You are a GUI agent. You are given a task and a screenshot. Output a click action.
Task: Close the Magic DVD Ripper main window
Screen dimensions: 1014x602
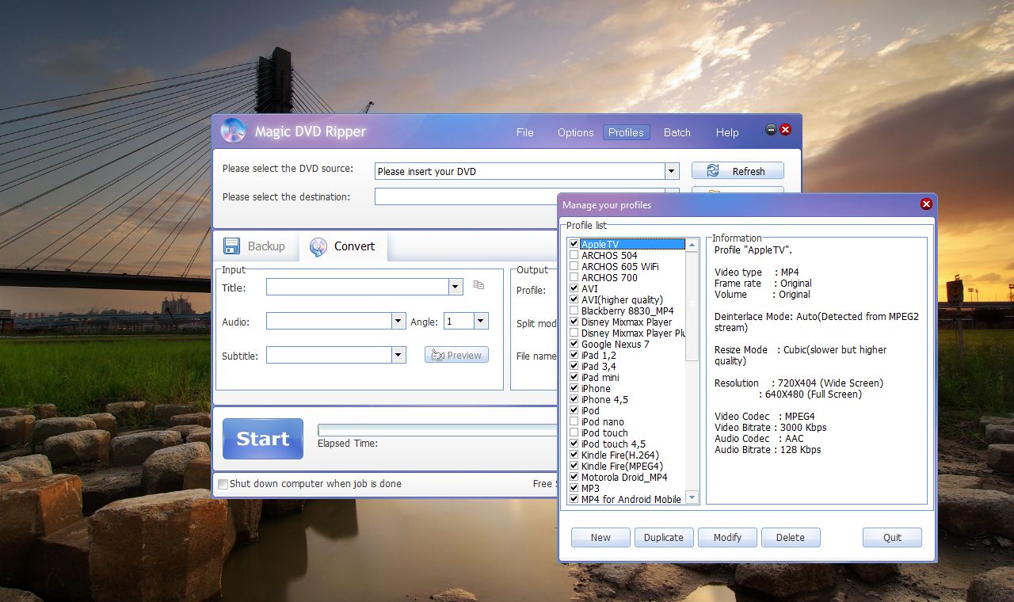(785, 130)
